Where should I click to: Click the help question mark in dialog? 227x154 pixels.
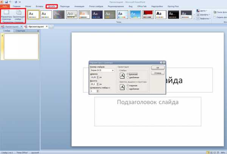coord(161,62)
